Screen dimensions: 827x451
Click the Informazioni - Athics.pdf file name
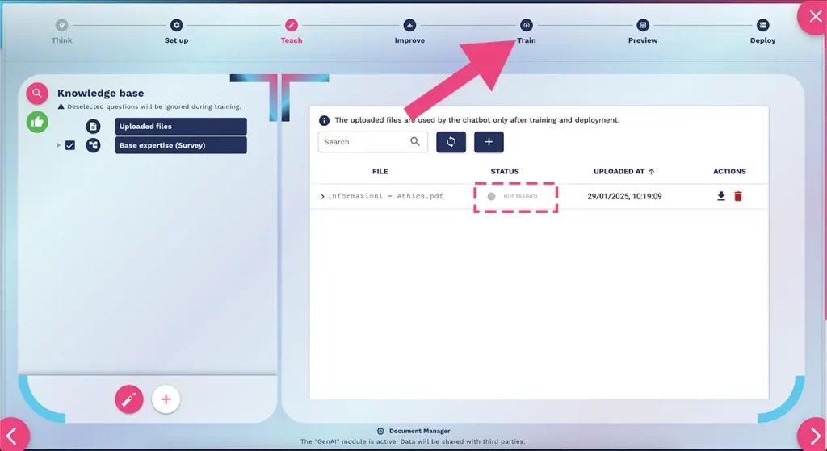(x=385, y=196)
